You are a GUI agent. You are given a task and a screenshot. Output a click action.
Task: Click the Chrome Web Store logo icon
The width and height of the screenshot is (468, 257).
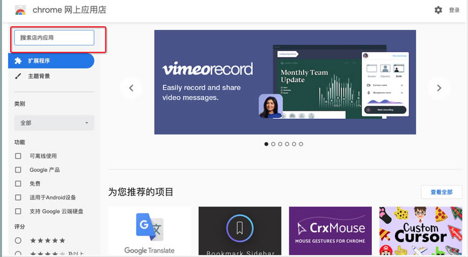pos(20,10)
